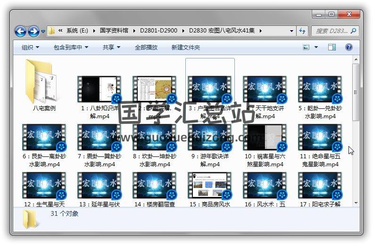Screen dimensions: 373x245
Task: Open the help question mark icon
Action: click(349, 47)
